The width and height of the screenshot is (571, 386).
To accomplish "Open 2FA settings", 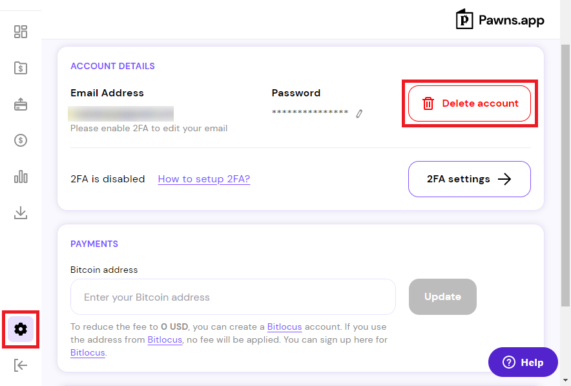I will (x=470, y=179).
